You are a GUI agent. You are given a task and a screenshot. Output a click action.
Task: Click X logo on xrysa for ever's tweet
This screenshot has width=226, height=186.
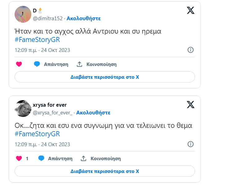[191, 104]
